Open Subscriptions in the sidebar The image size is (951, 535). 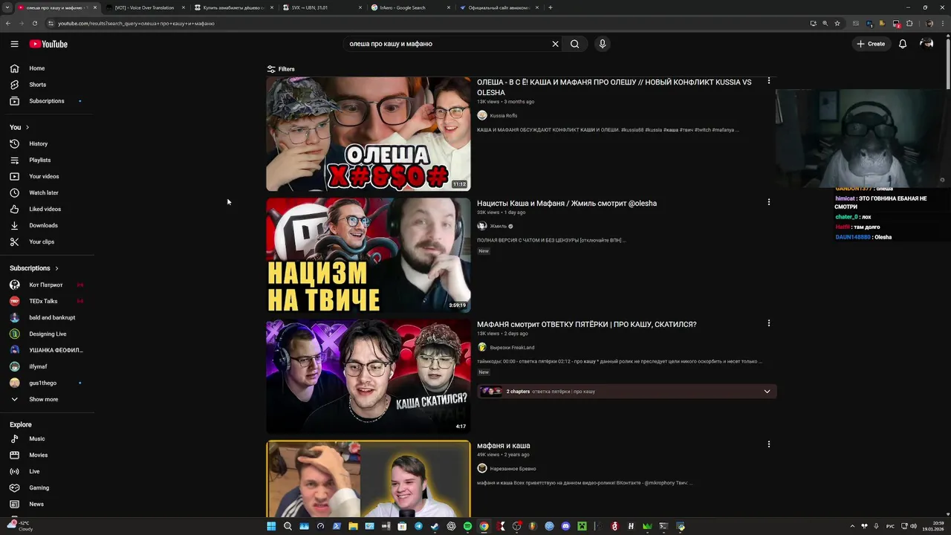(x=47, y=101)
